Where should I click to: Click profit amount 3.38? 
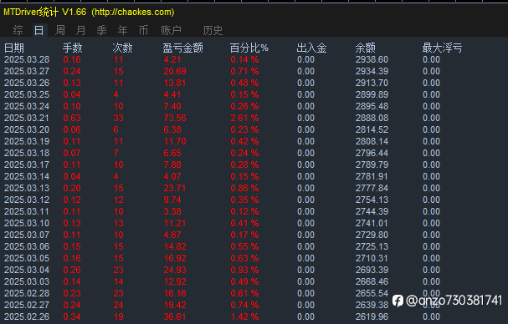point(172,211)
